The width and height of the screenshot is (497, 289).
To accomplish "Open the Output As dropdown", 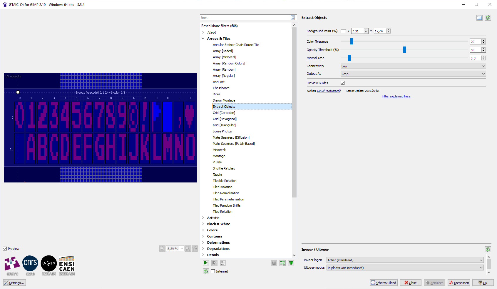I will (413, 74).
